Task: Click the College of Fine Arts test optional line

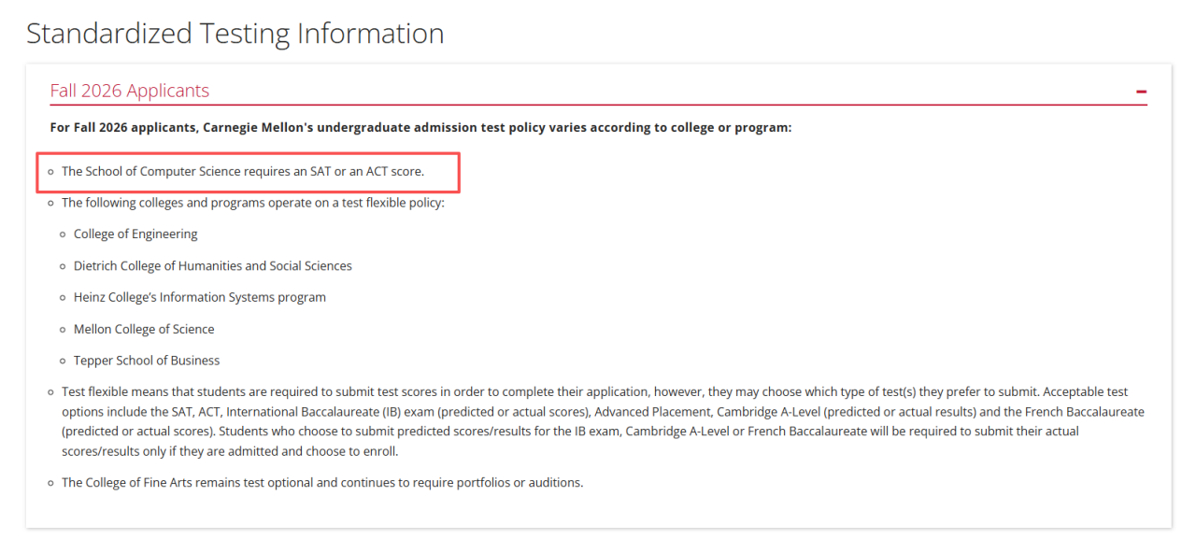Action: (322, 482)
